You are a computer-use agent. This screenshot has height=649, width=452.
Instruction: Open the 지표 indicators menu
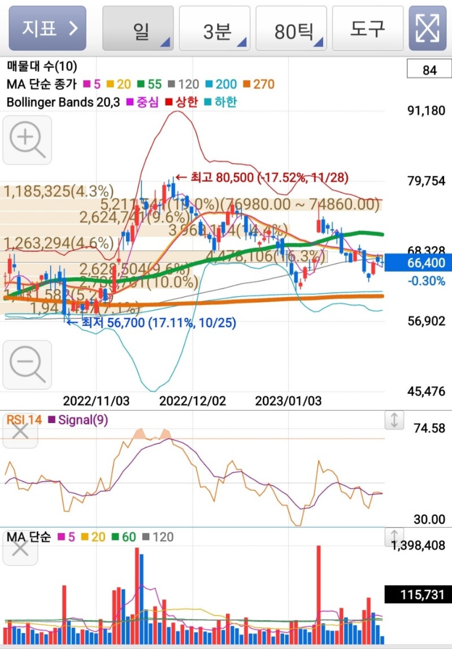click(x=47, y=28)
